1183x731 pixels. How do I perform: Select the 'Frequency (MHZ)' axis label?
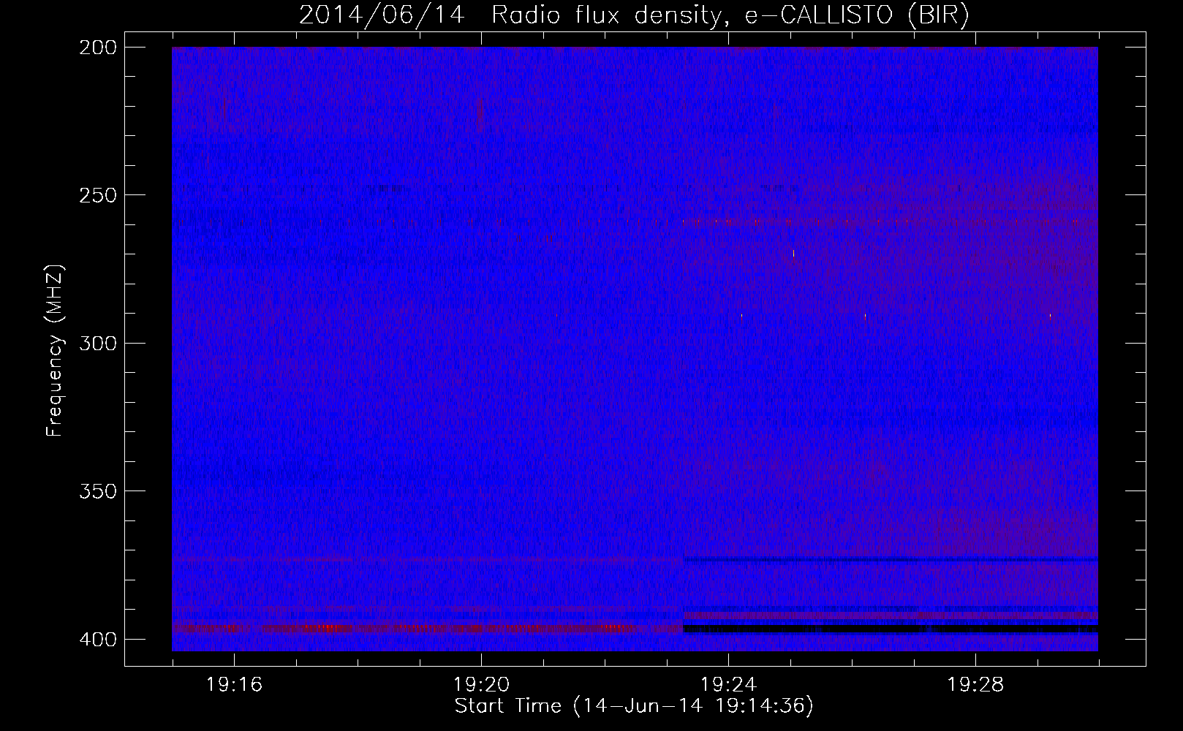pyautogui.click(x=55, y=351)
